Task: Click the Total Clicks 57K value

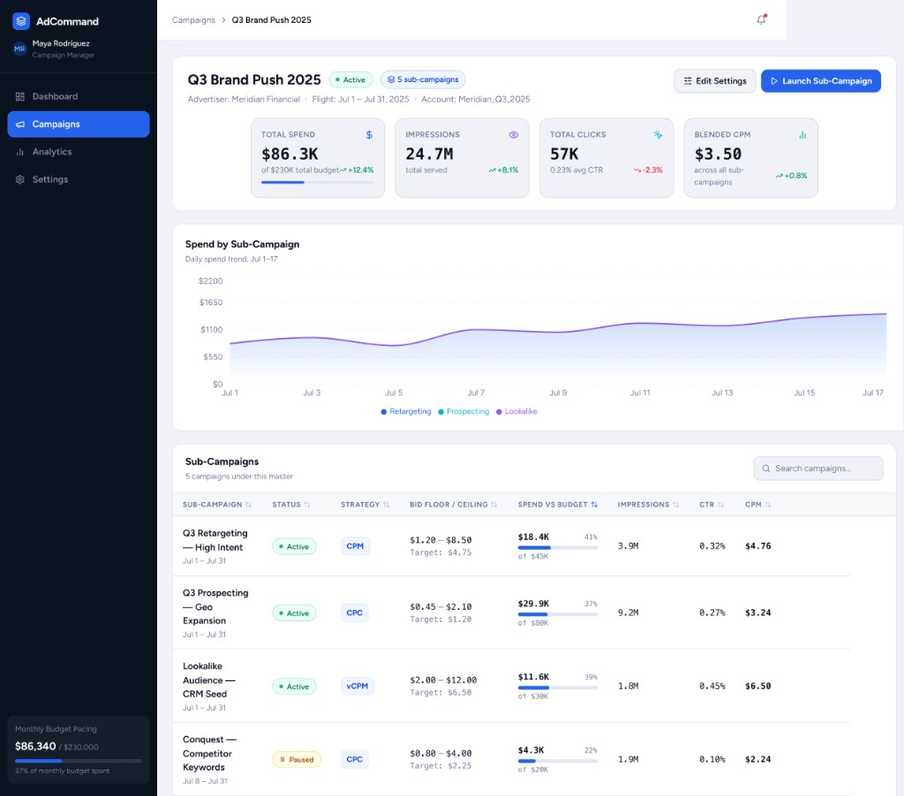Action: click(x=564, y=154)
